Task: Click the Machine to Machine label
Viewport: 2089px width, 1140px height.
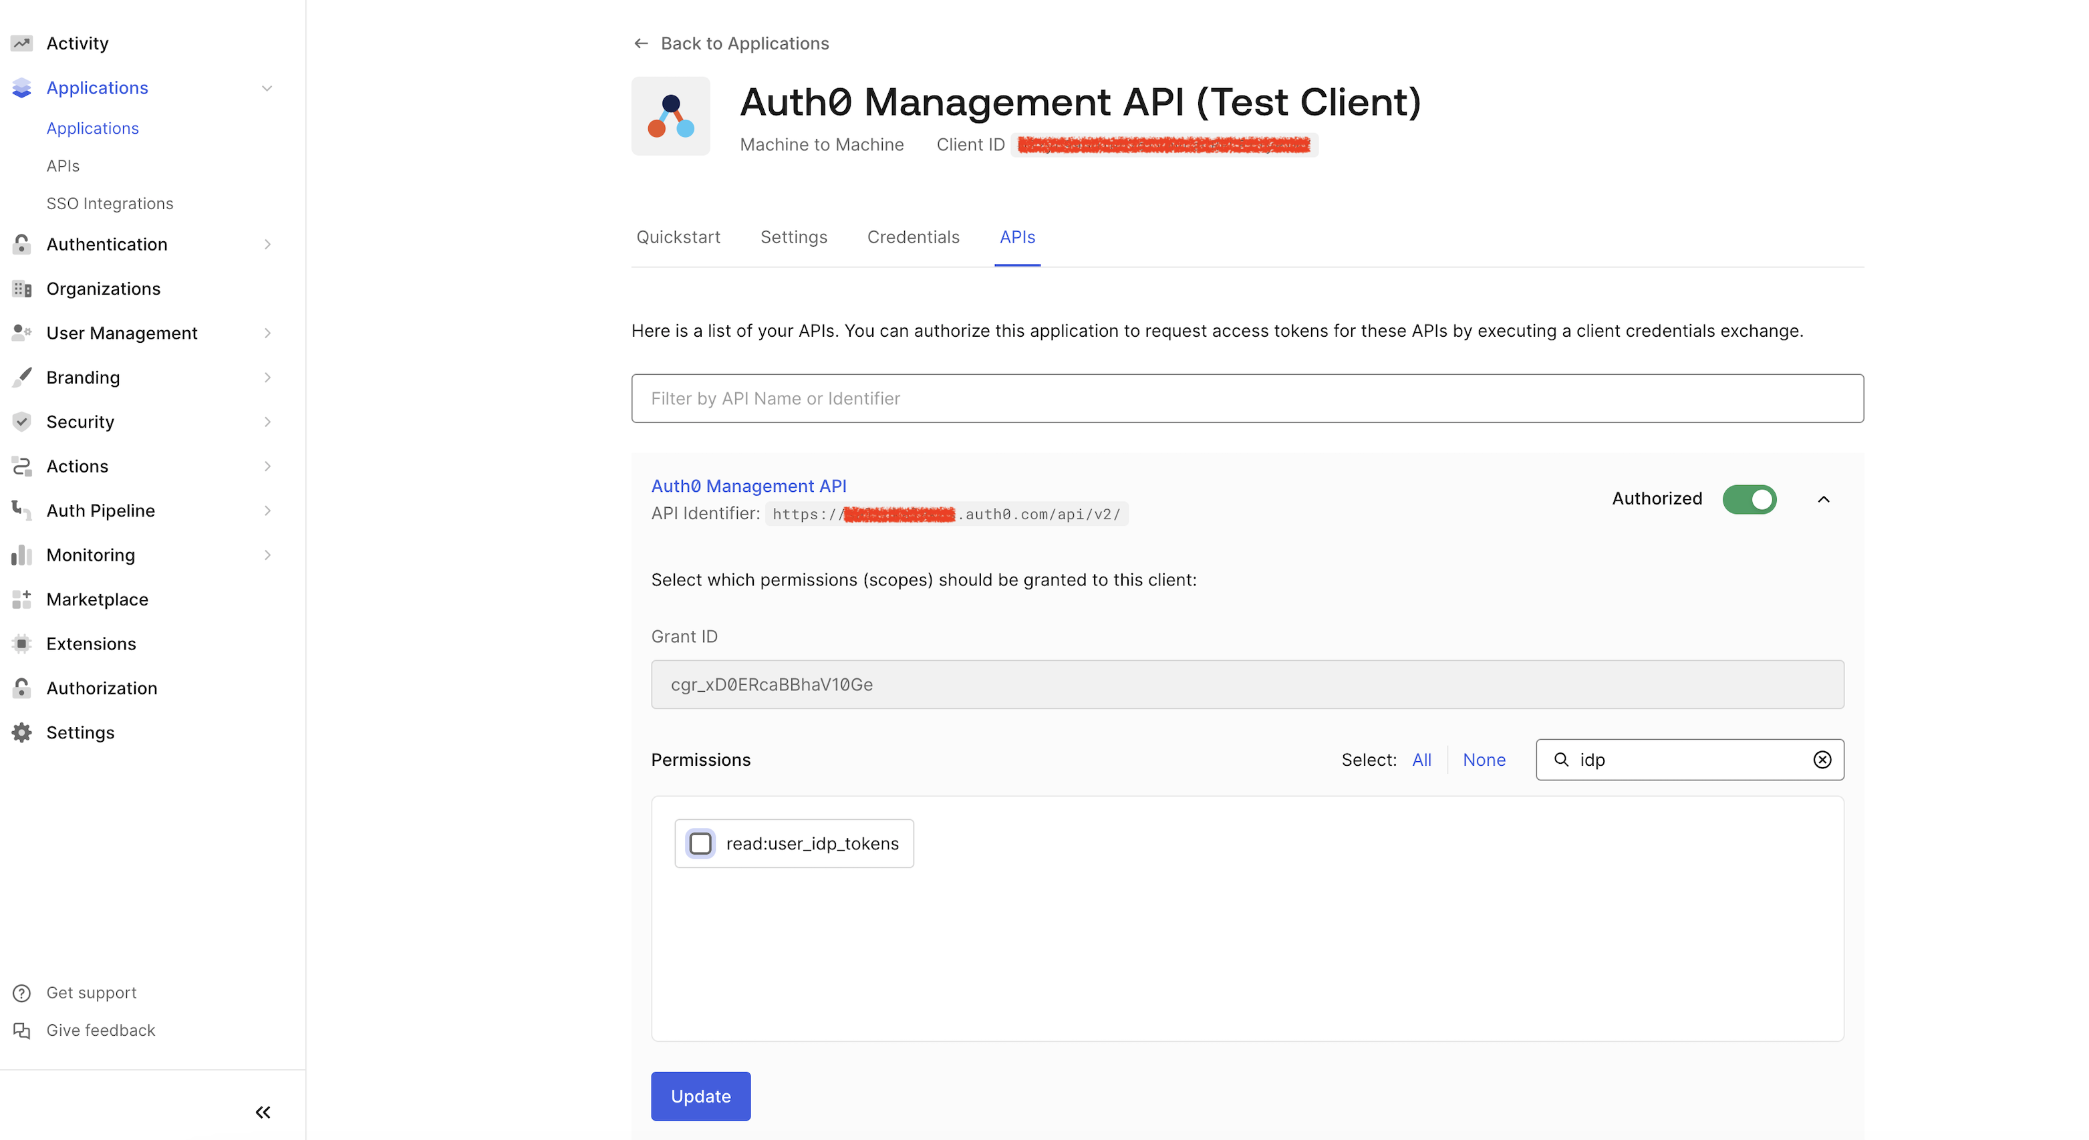Action: pos(821,144)
